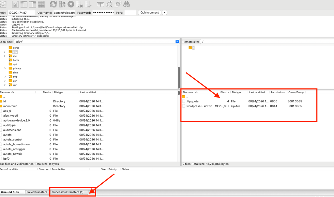The height and width of the screenshot is (197, 334).
Task: Click the Username input field
Action: tap(64, 13)
